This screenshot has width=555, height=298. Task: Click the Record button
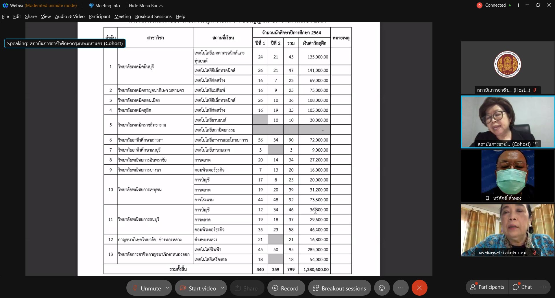(x=286, y=288)
